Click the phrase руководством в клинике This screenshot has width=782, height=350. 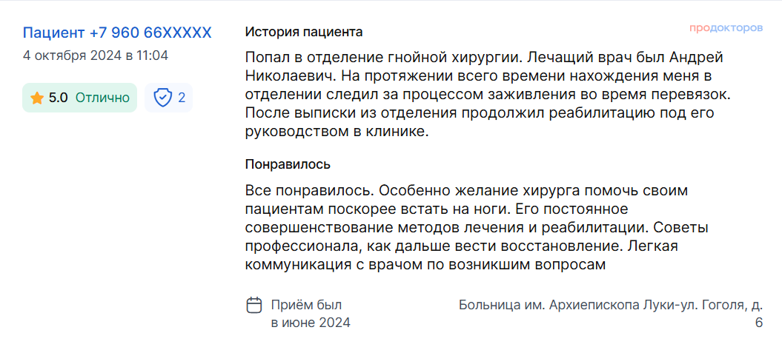[337, 132]
